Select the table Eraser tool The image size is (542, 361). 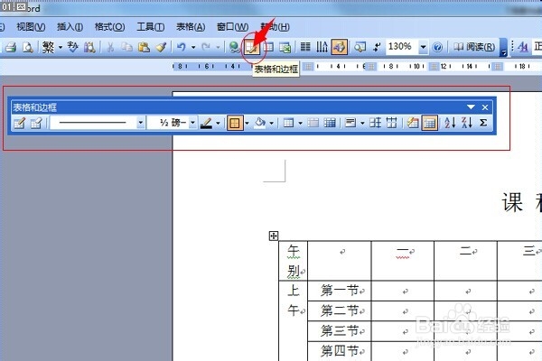pyautogui.click(x=36, y=123)
